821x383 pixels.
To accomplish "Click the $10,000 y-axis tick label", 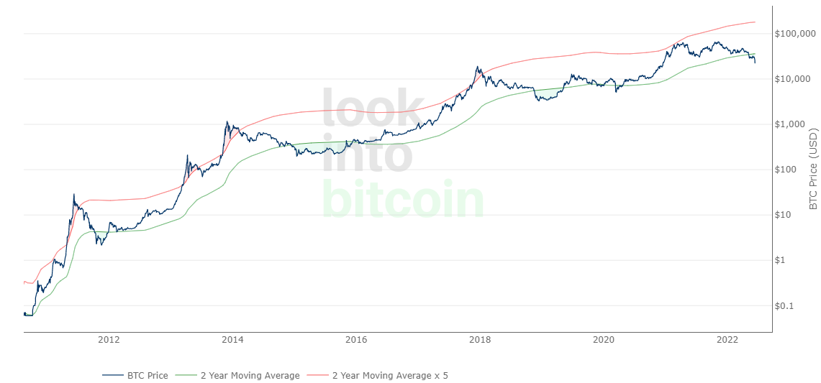I will point(793,79).
